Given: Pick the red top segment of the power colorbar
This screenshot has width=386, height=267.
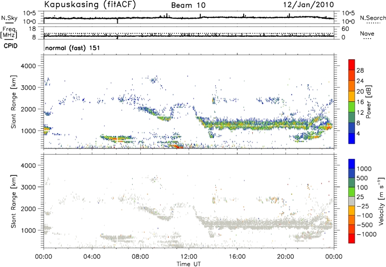Looking at the screenshot, I should tap(352, 65).
